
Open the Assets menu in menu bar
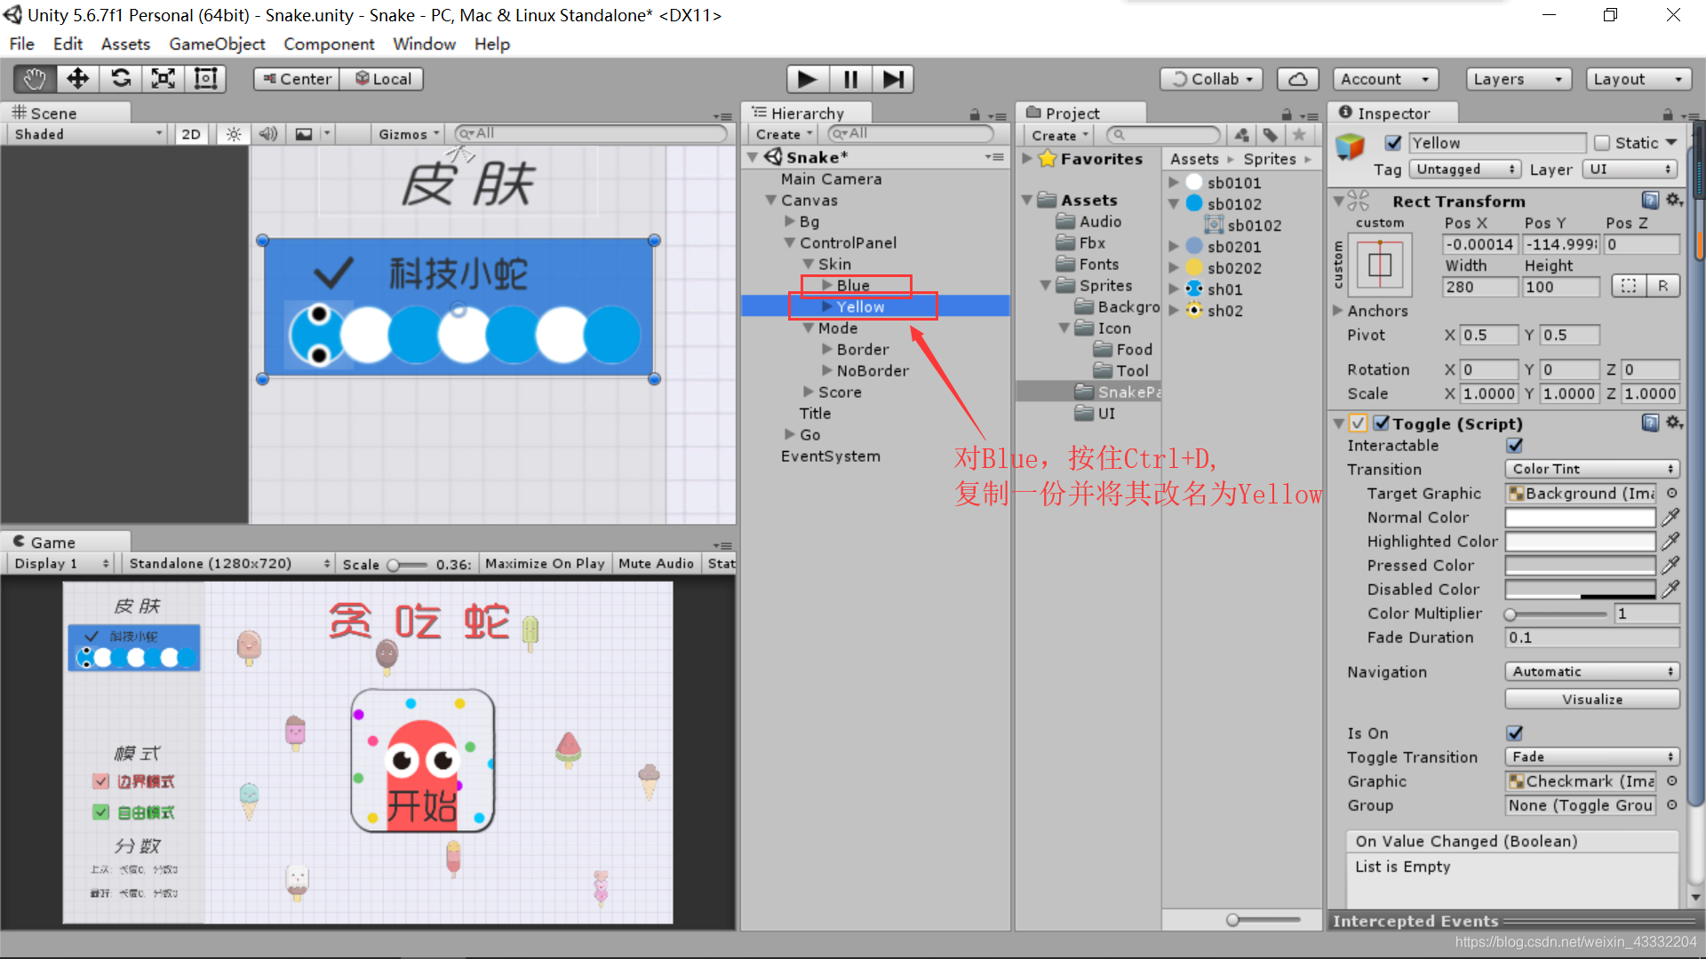pyautogui.click(x=123, y=44)
